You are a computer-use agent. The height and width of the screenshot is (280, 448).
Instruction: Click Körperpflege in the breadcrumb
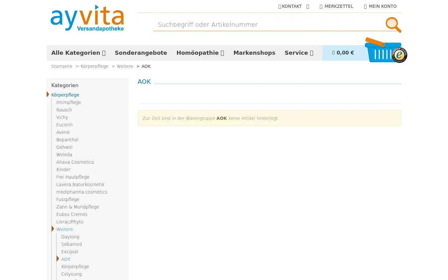pos(95,66)
